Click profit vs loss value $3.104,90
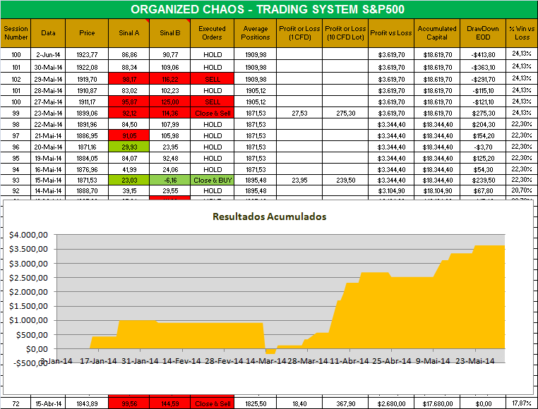The image size is (538, 409). click(x=391, y=190)
